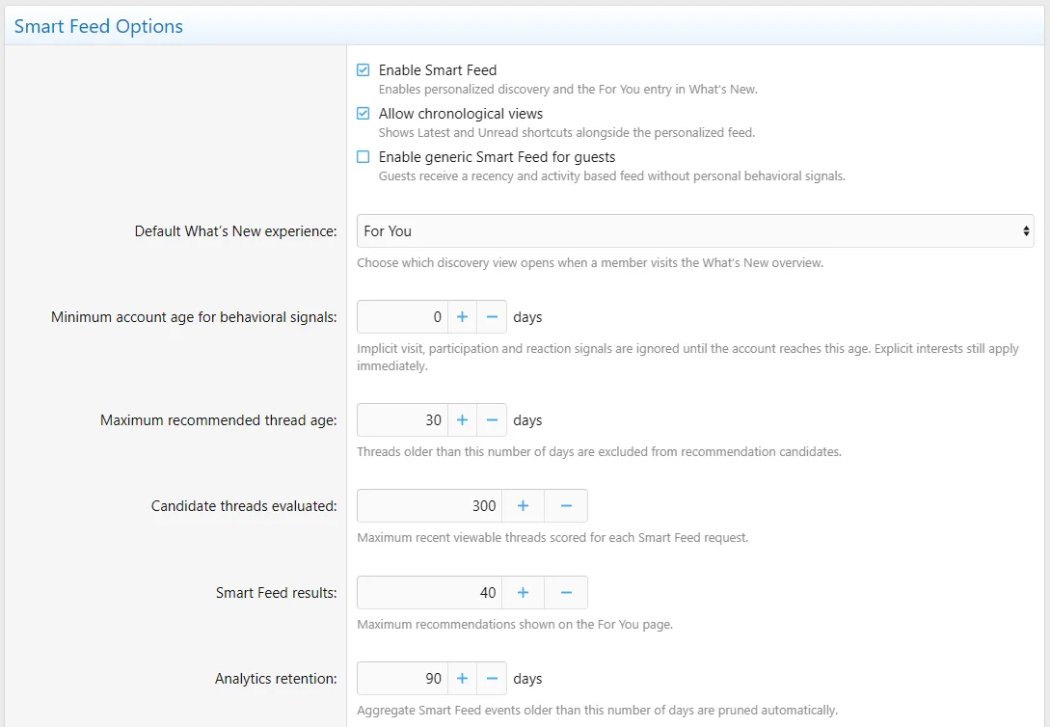Image resolution: width=1050 pixels, height=727 pixels.
Task: Select the Smart Feed results input
Action: click(429, 592)
